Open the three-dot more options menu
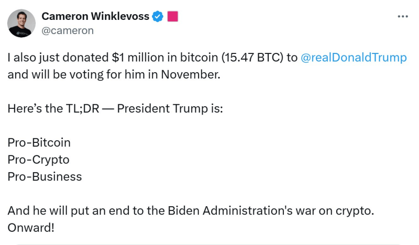 pos(402,17)
